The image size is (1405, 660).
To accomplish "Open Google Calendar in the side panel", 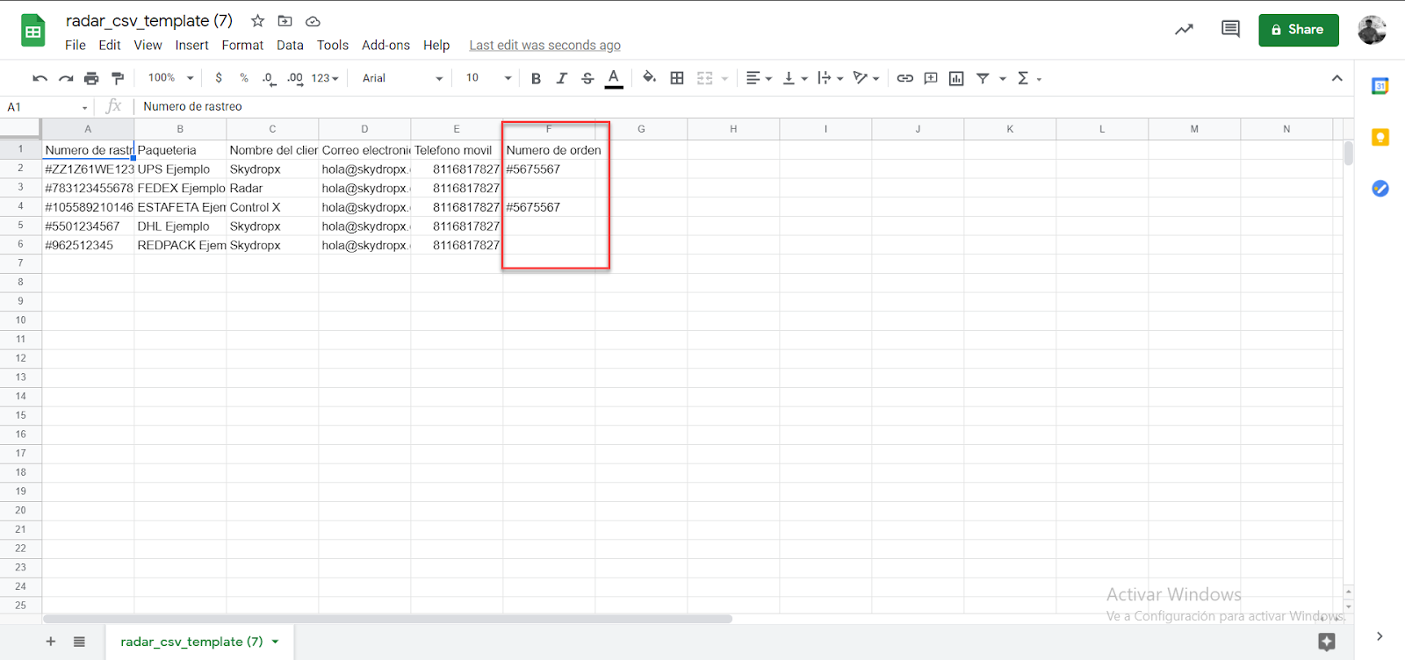I will click(x=1380, y=86).
